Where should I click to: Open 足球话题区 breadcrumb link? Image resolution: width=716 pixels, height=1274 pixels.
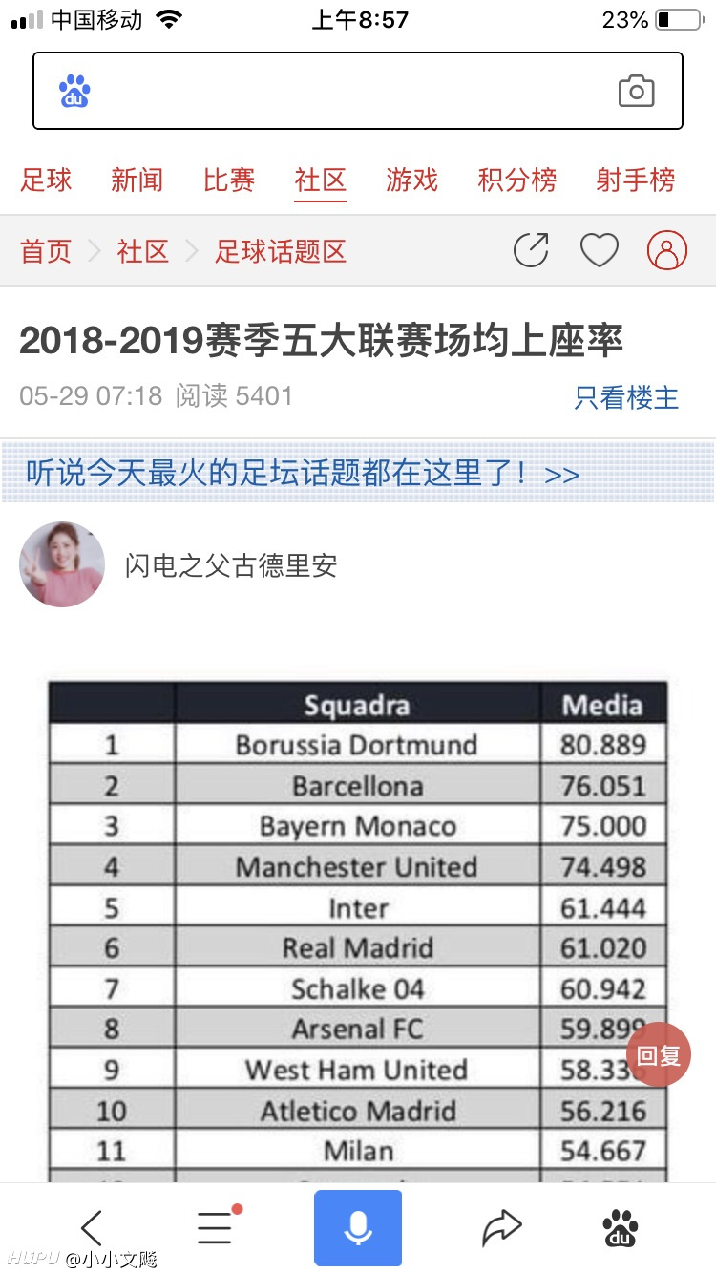280,251
